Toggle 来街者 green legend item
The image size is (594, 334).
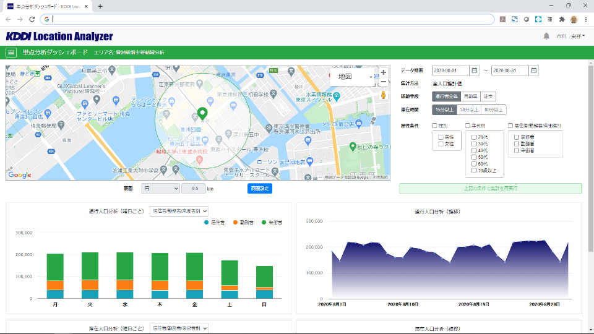click(x=272, y=223)
